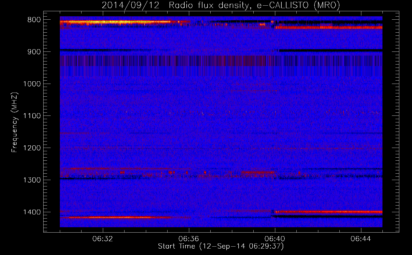Click the '1000' frequency axis label

(32, 84)
